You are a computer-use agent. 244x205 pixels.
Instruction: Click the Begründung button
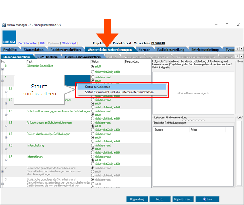(x=137, y=199)
